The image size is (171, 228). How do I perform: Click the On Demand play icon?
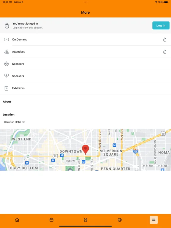pyautogui.click(x=7, y=39)
